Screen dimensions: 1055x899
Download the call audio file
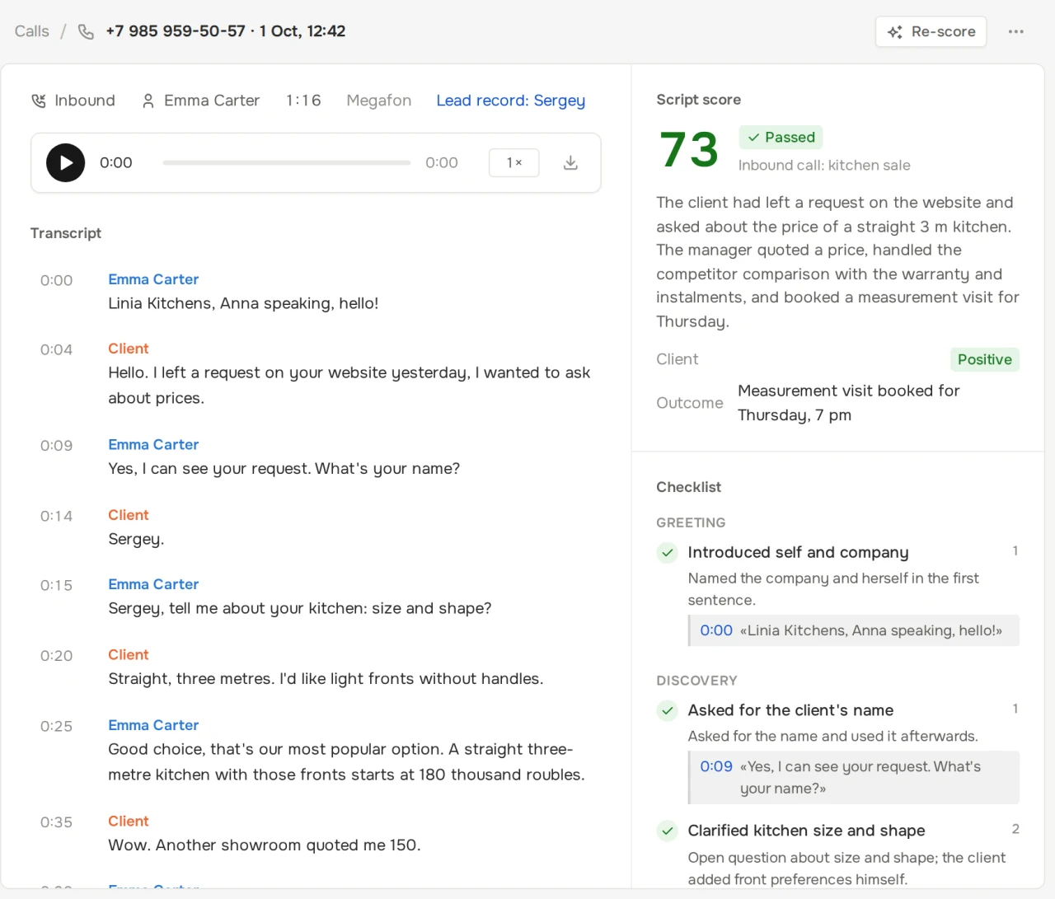(570, 163)
